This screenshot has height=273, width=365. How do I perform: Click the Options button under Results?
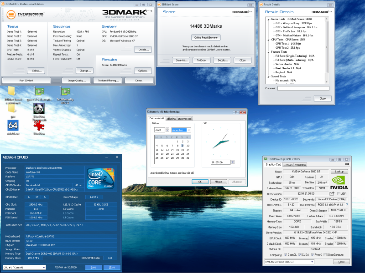pyautogui.click(x=143, y=71)
